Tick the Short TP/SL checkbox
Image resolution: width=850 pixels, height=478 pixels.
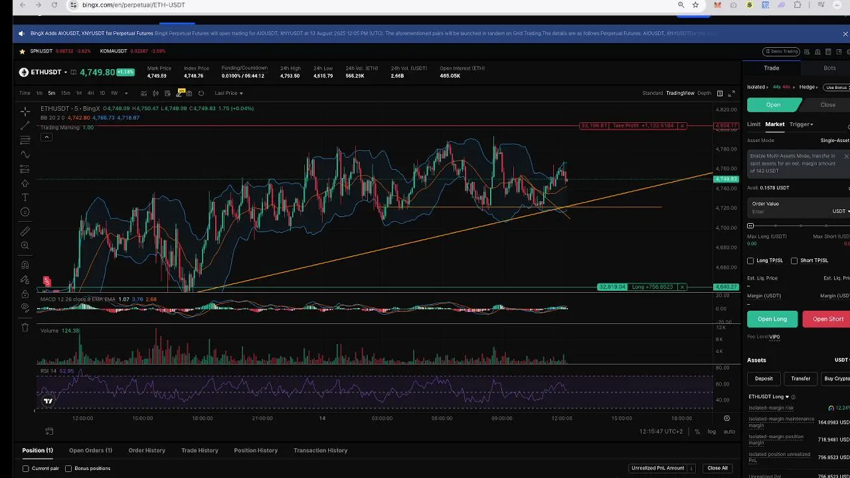pos(794,260)
